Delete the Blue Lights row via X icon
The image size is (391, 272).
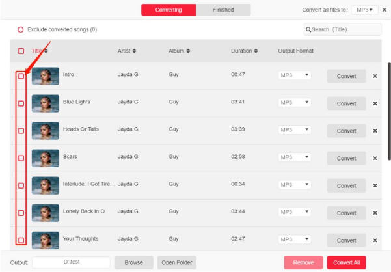point(375,103)
